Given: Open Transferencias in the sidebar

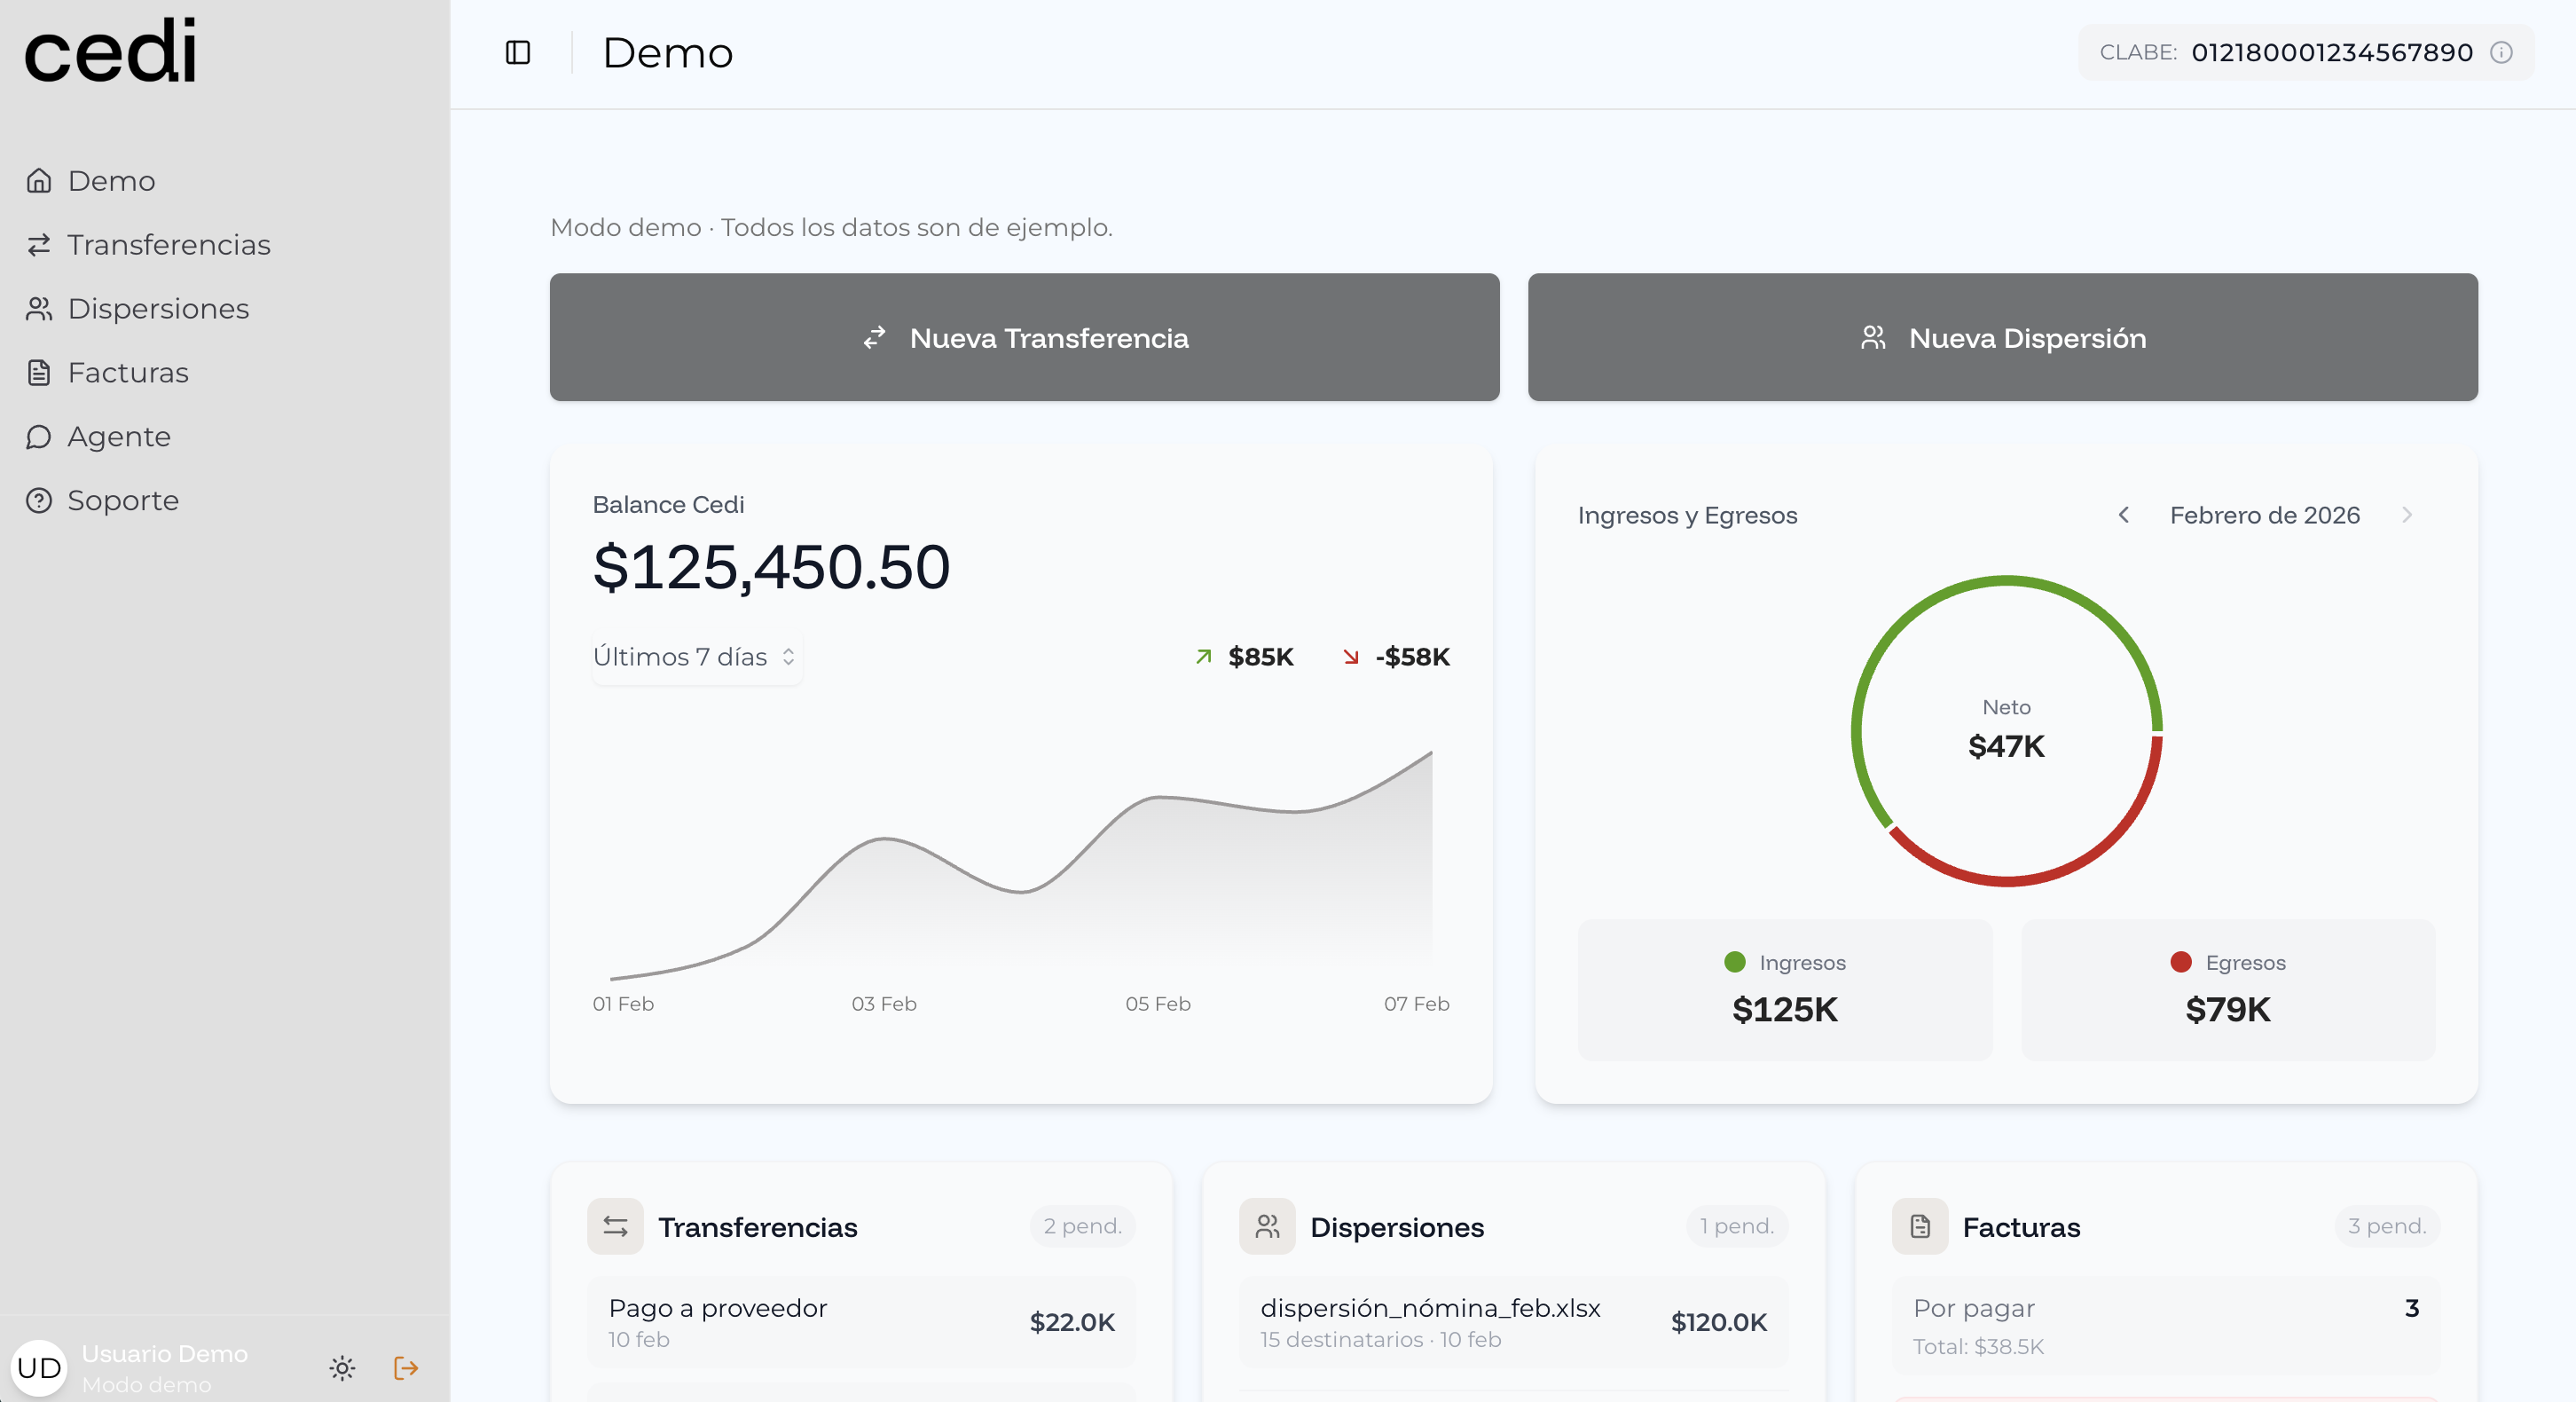Looking at the screenshot, I should tap(168, 245).
